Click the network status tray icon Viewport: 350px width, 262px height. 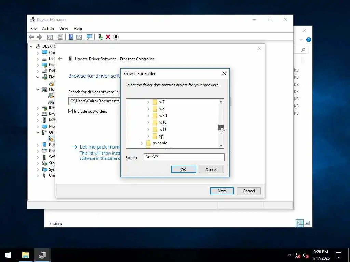298,255
